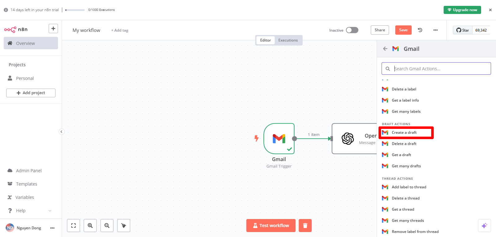The height and width of the screenshot is (237, 496).
Task: Open Nguyen Dong user options menu
Action: point(52,228)
